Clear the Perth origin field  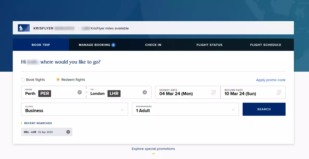pyautogui.click(x=80, y=92)
